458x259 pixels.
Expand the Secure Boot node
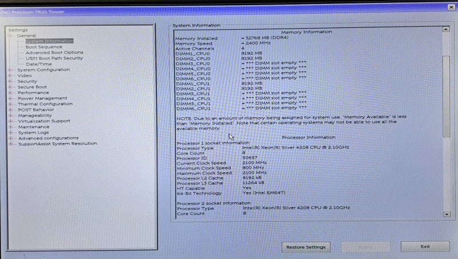(10, 87)
